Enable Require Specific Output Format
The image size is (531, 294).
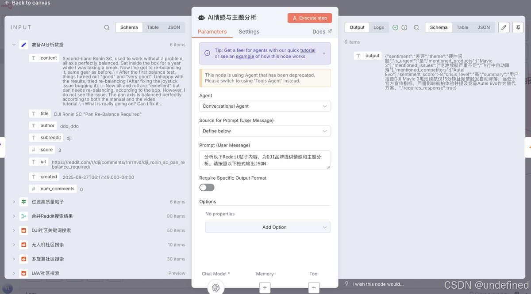pos(207,187)
